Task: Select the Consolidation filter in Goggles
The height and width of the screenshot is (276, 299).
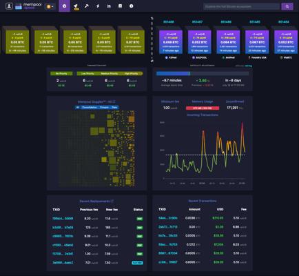Action: (x=90, y=108)
